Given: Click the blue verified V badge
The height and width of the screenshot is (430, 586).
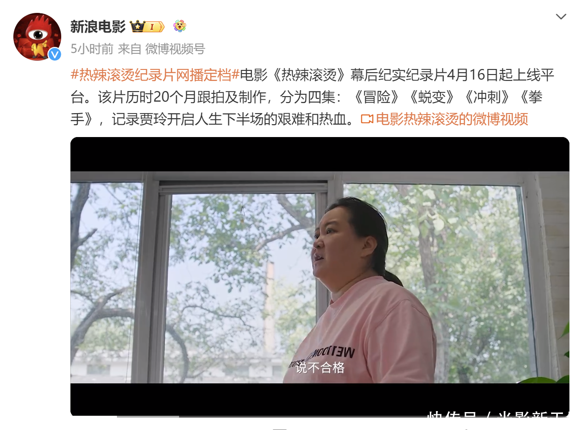Looking at the screenshot, I should (55, 54).
